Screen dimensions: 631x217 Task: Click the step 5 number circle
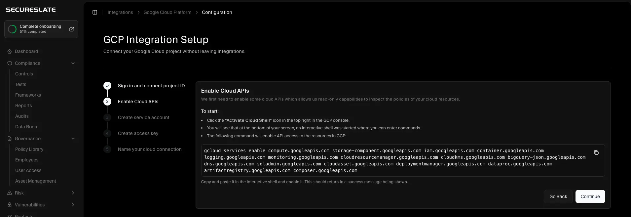tap(107, 149)
